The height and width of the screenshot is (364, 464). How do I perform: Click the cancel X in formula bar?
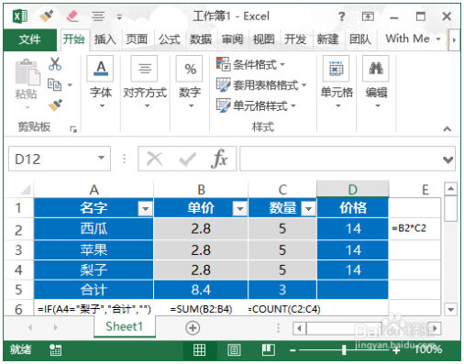click(x=155, y=159)
